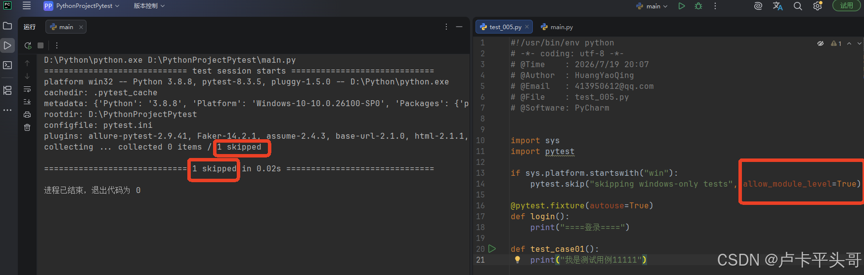Click the warning count indicator

pos(836,43)
